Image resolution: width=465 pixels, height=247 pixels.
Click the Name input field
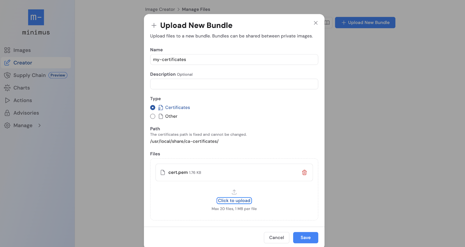pos(234,60)
